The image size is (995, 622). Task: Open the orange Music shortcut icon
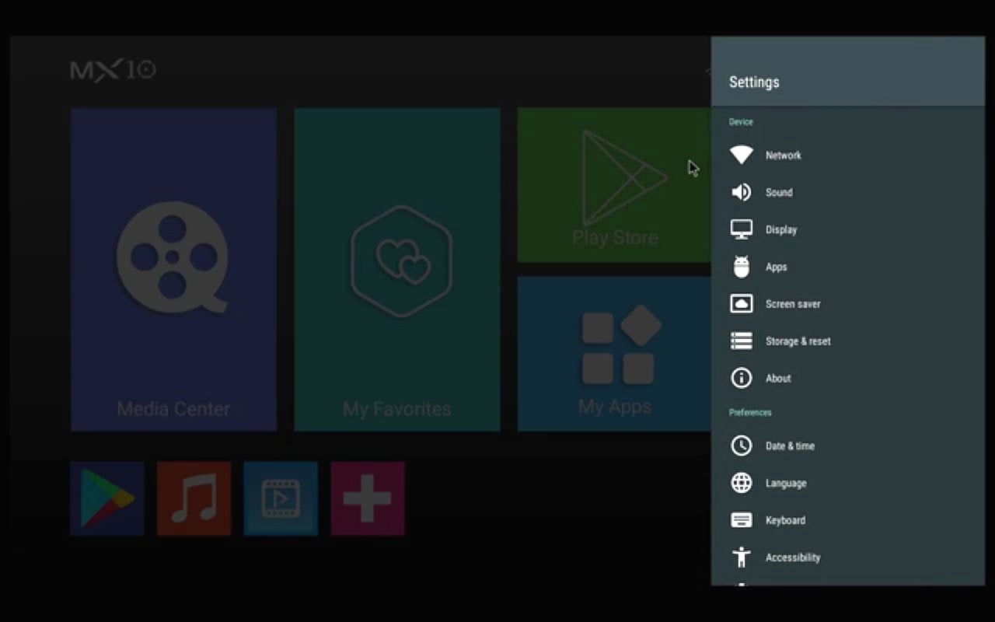(x=194, y=498)
